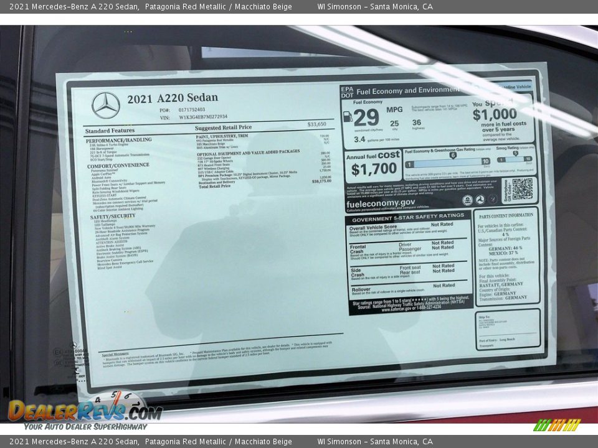Select the PO# 0171752403 value
This screenshot has height=448, width=598.
coord(192,110)
